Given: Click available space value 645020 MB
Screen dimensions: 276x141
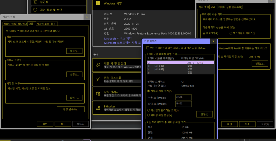Looking at the screenshot, I should coord(188,86).
